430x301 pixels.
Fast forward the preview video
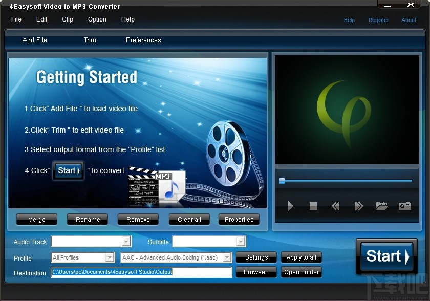coord(358,206)
